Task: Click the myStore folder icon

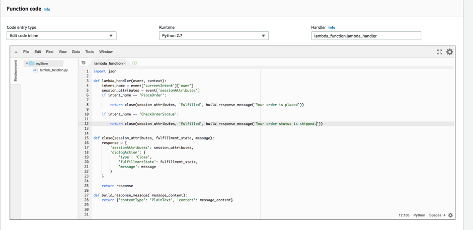Action: tap(32, 64)
